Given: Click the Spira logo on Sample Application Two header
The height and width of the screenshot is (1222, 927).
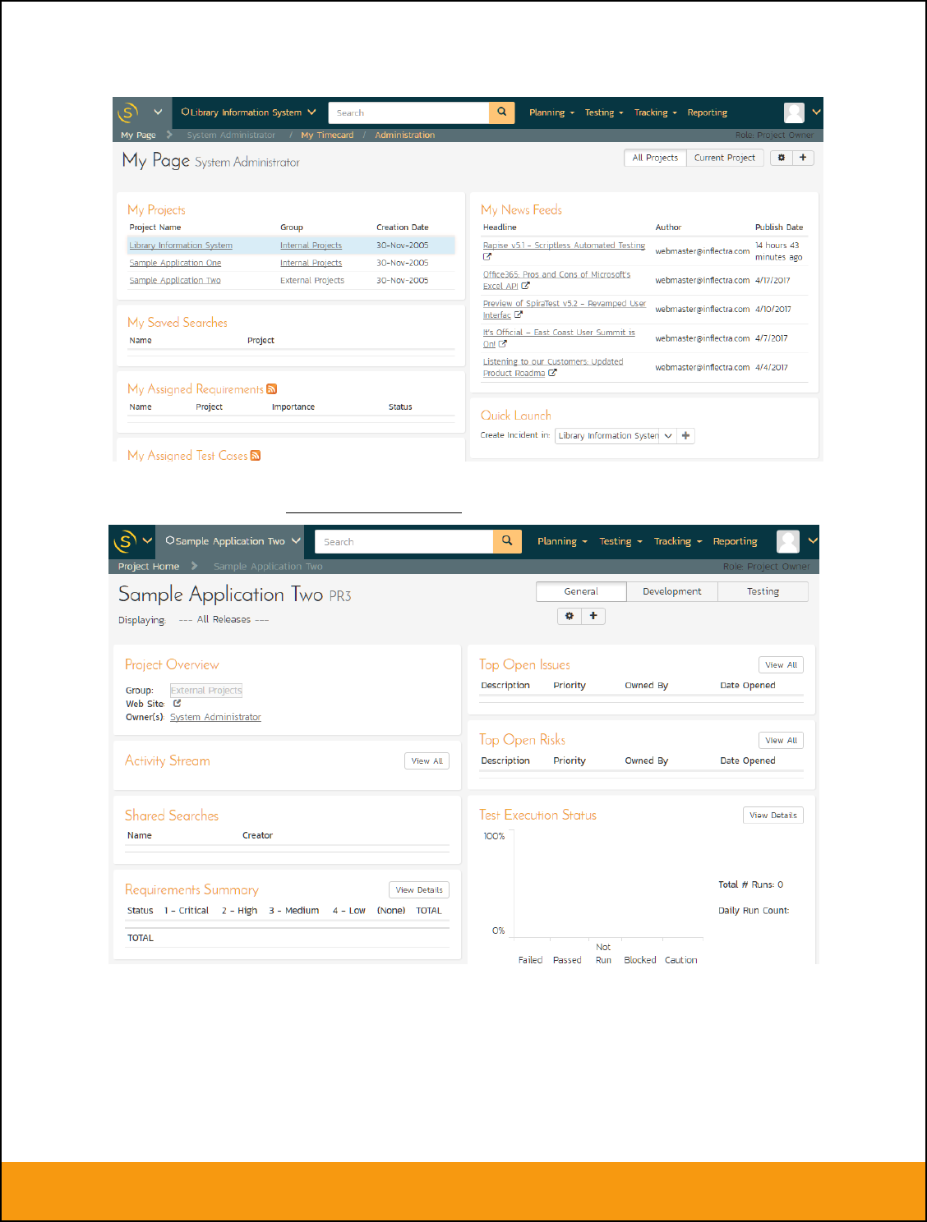Looking at the screenshot, I should pyautogui.click(x=125, y=540).
